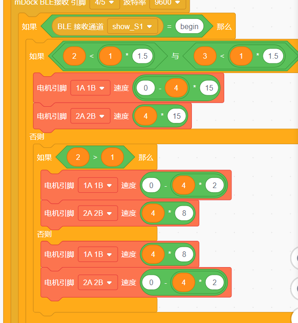The height and width of the screenshot is (323, 298).
Task: Click the 那么 label of the '2 > 1' if block
Action: 146,157
